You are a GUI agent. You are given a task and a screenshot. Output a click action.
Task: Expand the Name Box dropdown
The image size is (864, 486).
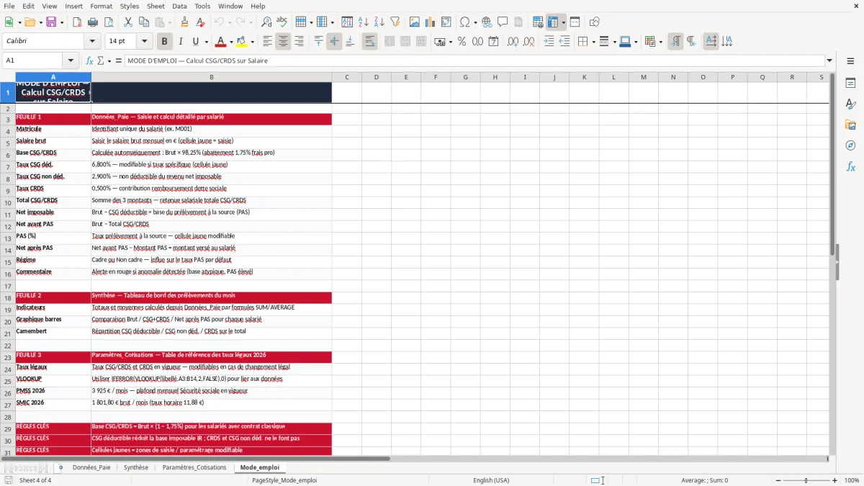click(71, 60)
